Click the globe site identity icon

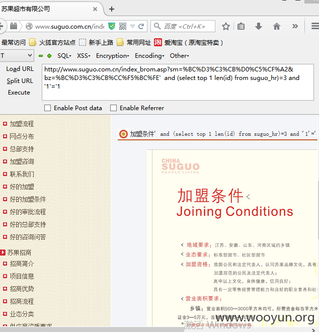point(29,26)
